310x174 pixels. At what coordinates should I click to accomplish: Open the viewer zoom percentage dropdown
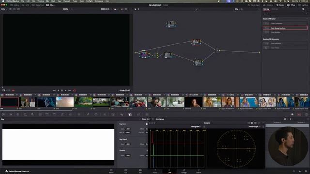(4, 9)
